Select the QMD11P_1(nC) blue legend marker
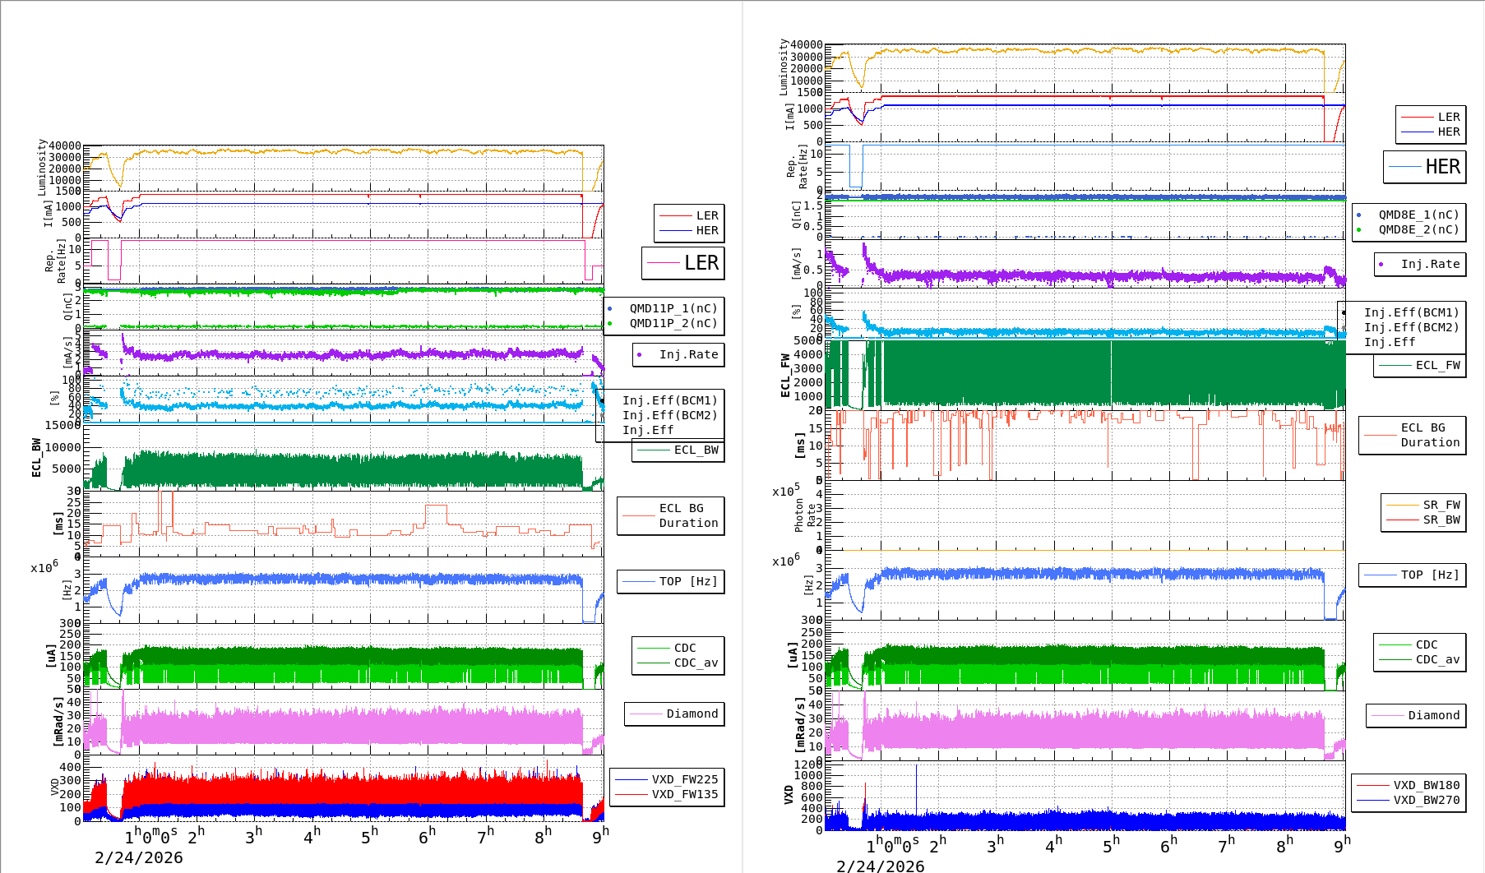Screen dimensions: 1485x873 tap(610, 309)
